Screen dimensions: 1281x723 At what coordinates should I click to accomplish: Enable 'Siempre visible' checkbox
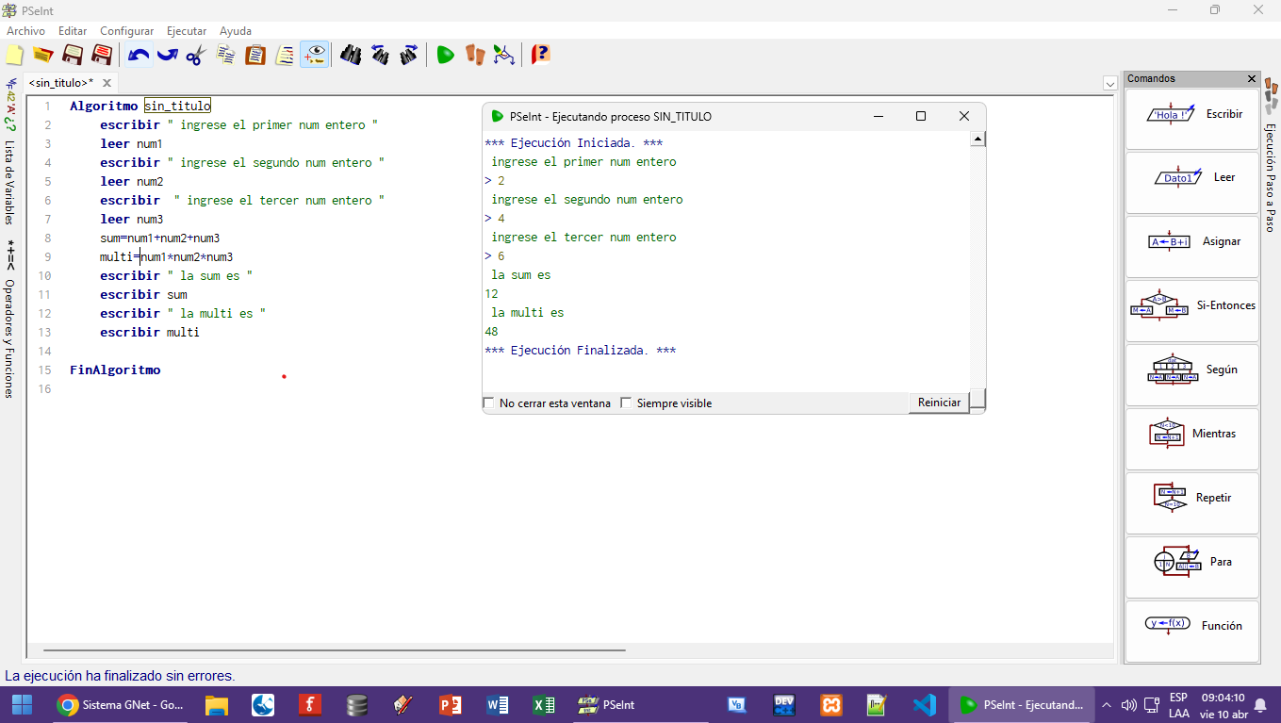click(x=626, y=403)
